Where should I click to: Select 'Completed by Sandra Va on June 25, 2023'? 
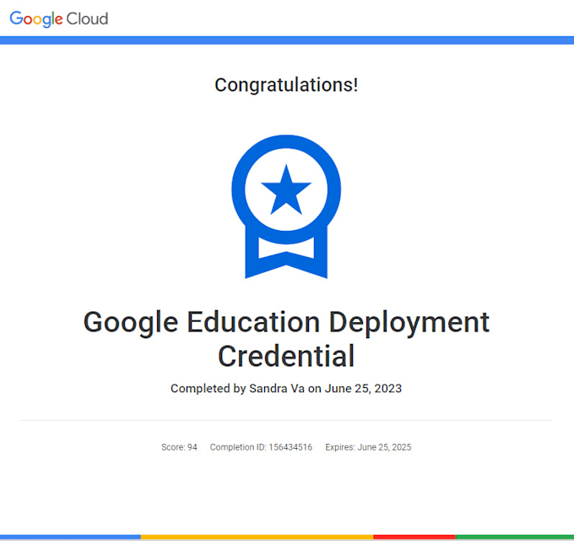pos(286,389)
